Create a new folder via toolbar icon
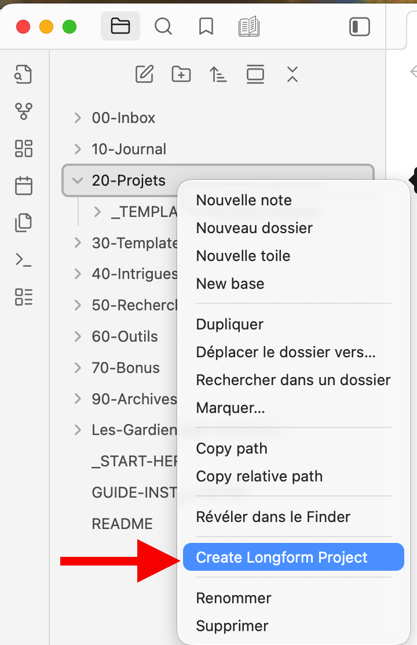The image size is (417, 645). [x=181, y=74]
